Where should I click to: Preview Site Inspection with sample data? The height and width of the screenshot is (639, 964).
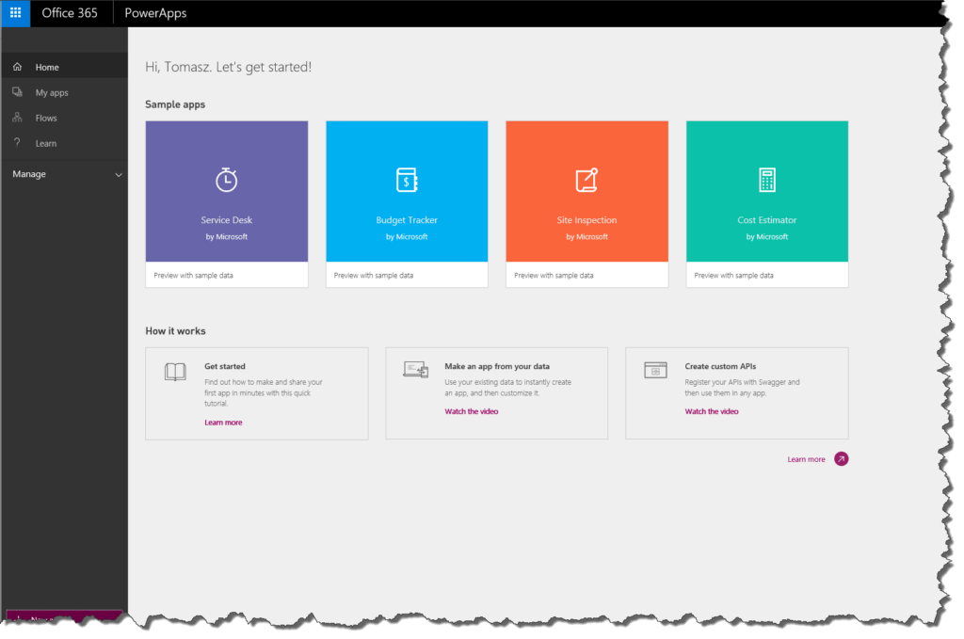click(554, 275)
